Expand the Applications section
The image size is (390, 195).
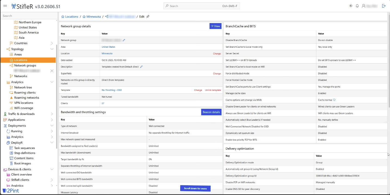[x=52, y=120]
